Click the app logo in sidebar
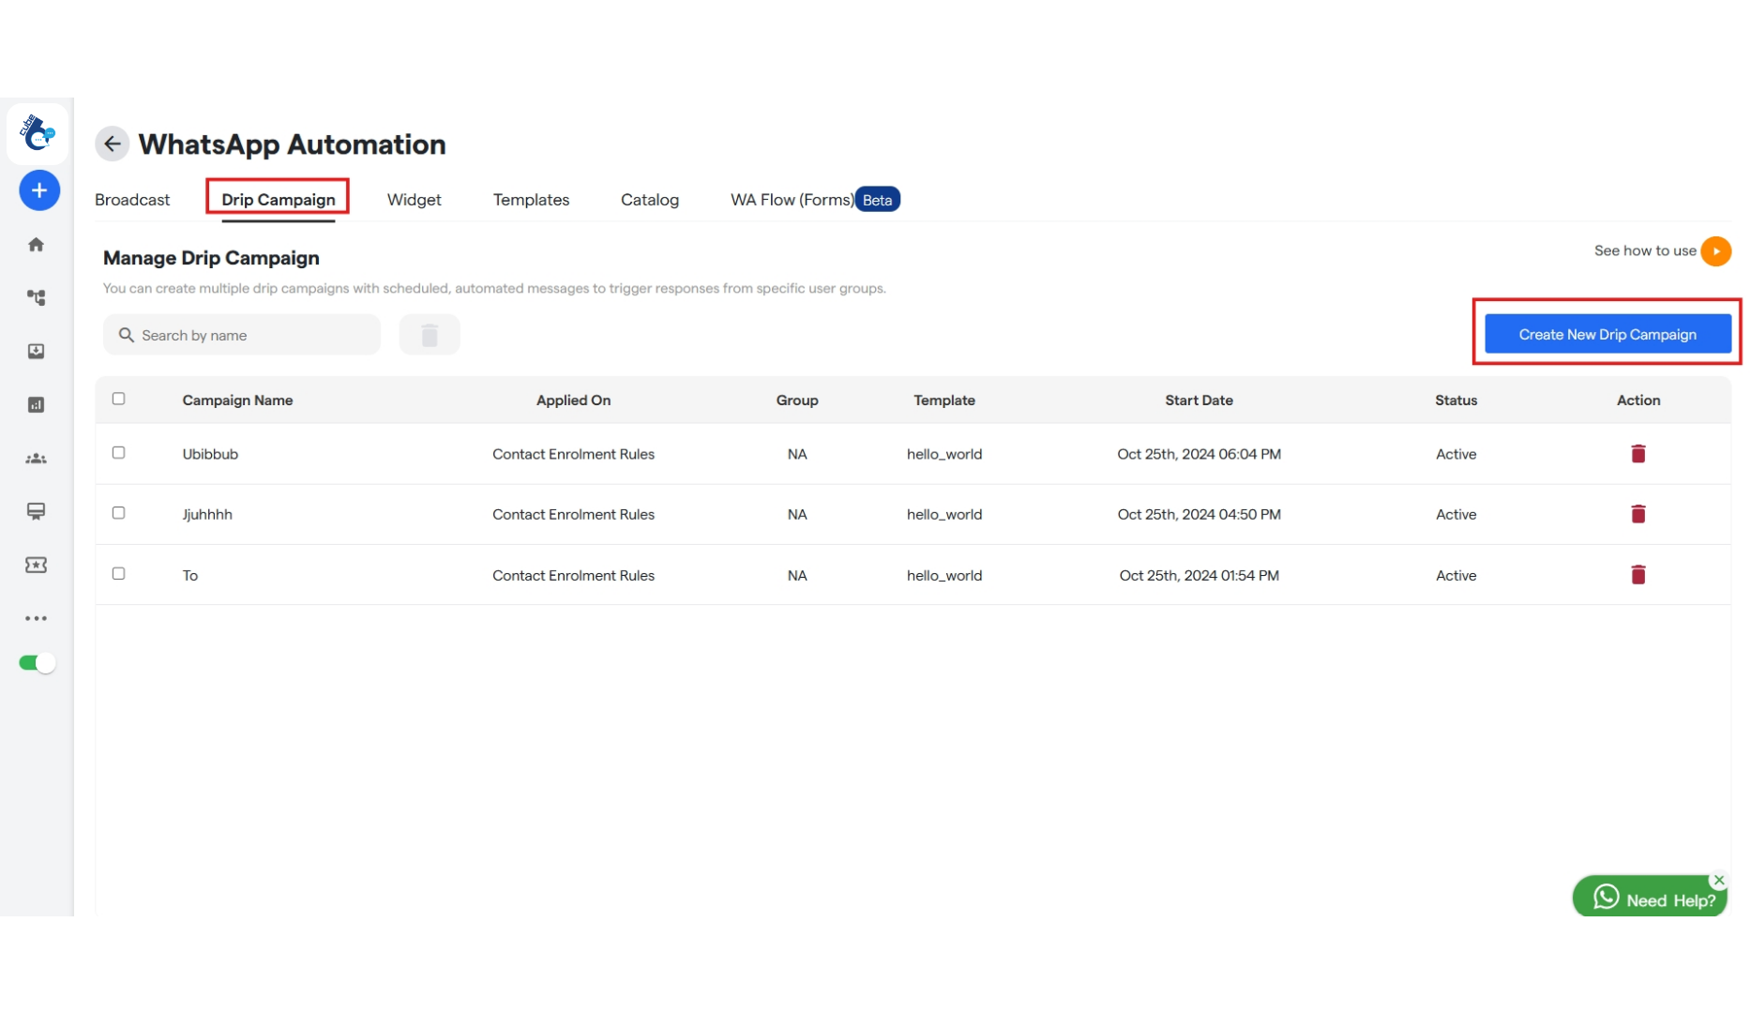 [38, 134]
